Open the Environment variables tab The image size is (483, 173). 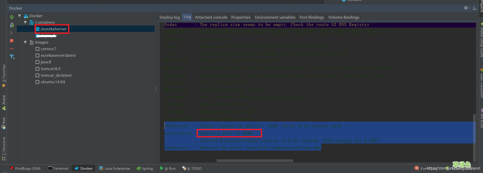click(x=275, y=17)
